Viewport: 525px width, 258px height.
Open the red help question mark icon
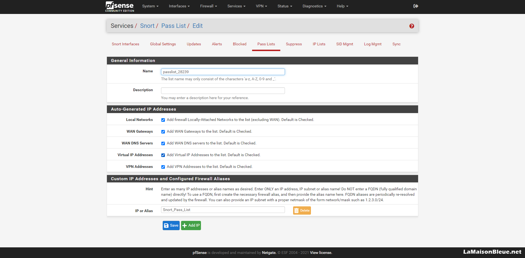412,26
